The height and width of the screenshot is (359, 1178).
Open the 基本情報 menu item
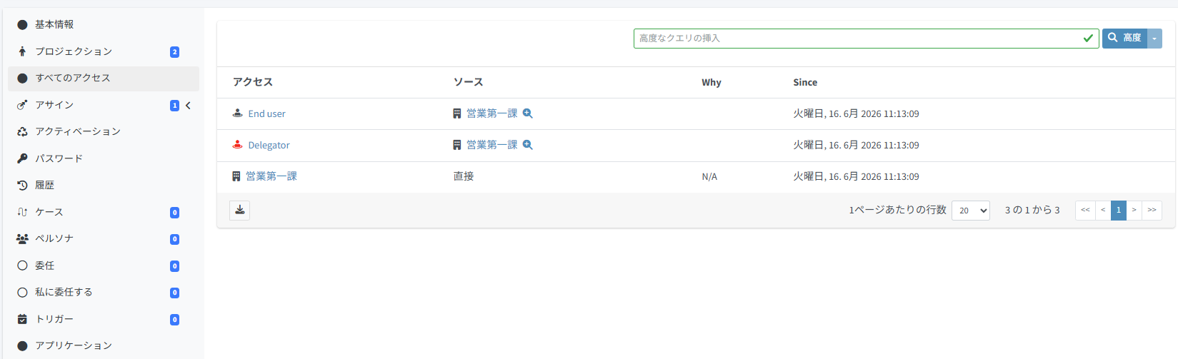tap(104, 24)
